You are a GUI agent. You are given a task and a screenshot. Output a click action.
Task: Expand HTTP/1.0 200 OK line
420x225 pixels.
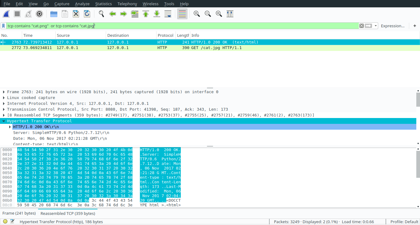(10, 127)
